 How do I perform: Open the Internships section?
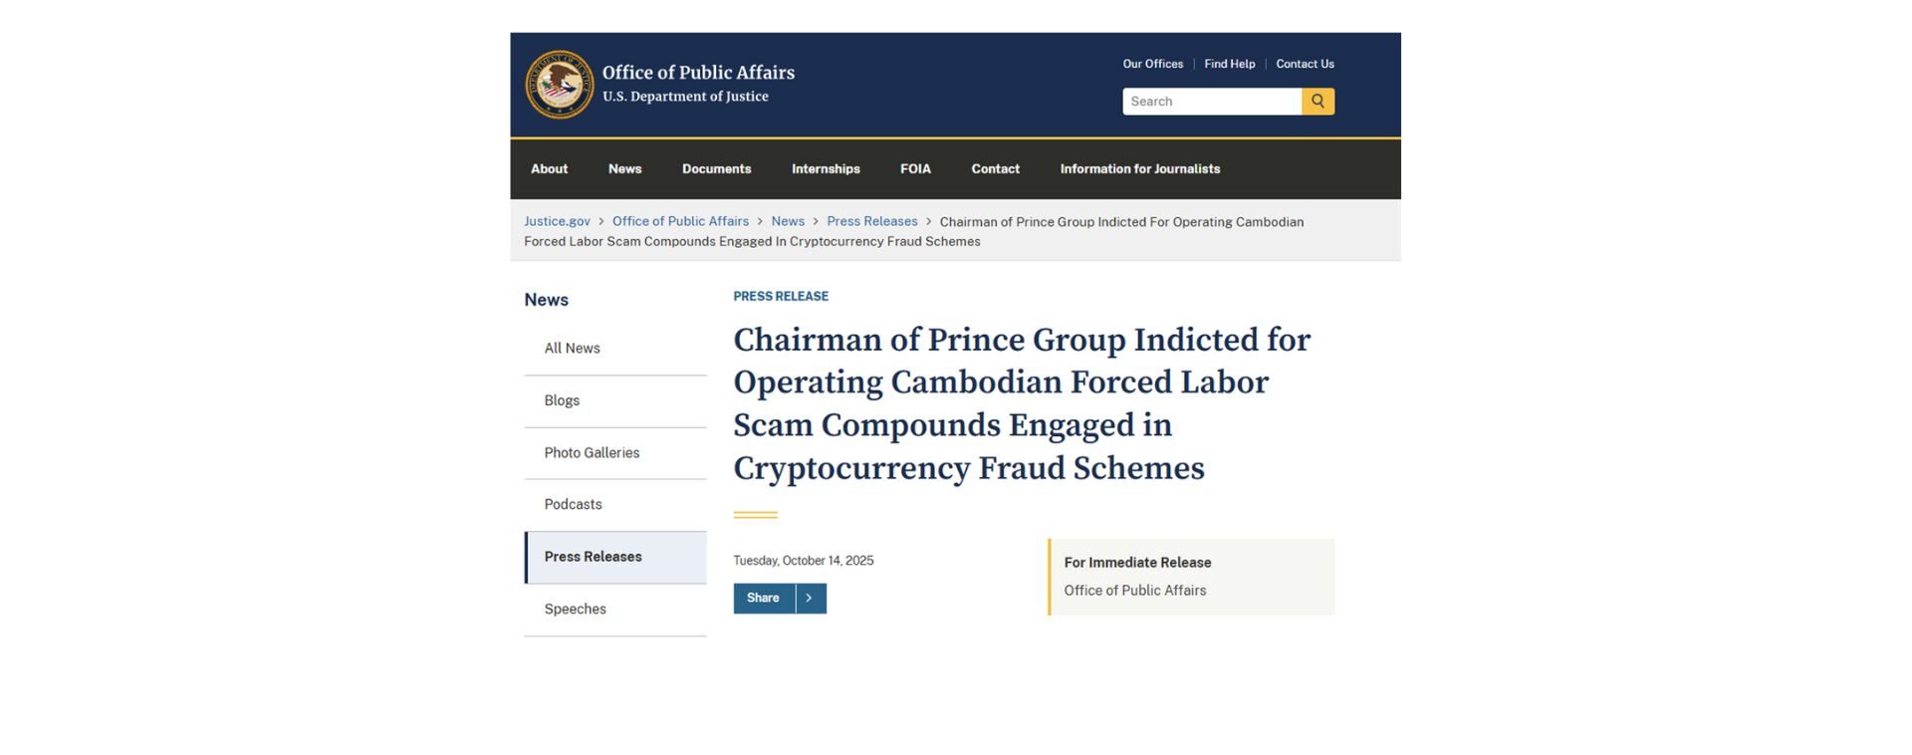tap(825, 168)
